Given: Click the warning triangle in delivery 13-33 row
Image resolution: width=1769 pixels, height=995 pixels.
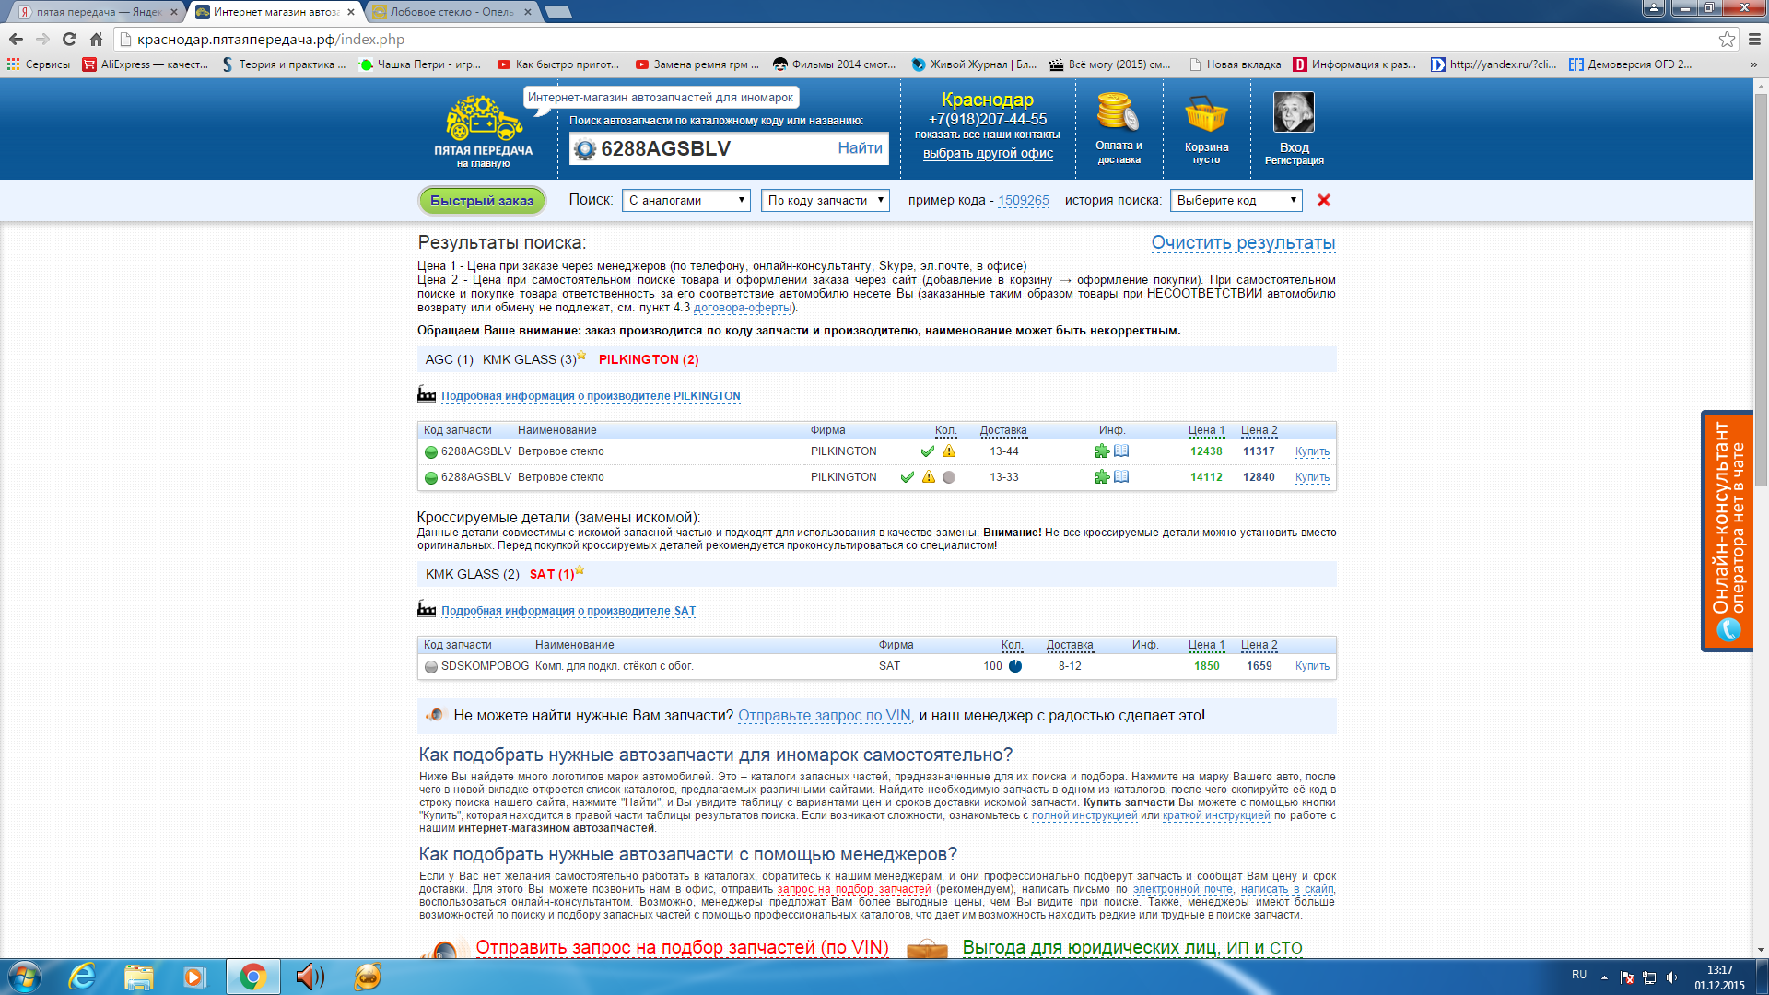Looking at the screenshot, I should pos(929,477).
